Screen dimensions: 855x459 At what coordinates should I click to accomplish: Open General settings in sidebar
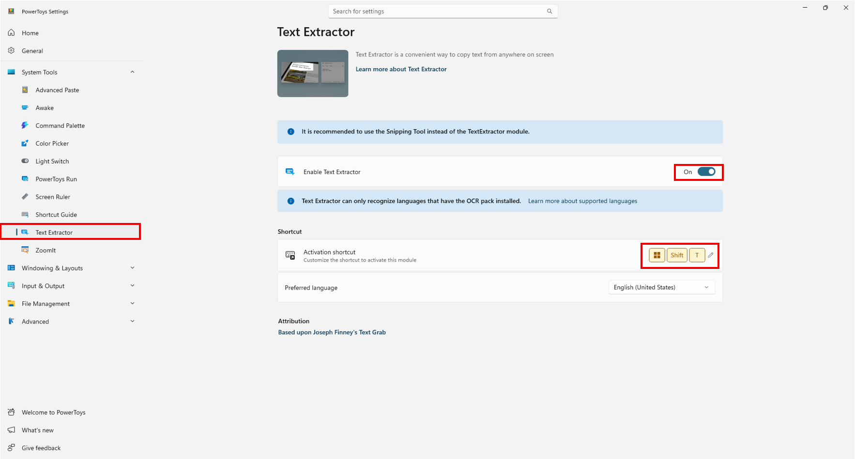point(32,51)
